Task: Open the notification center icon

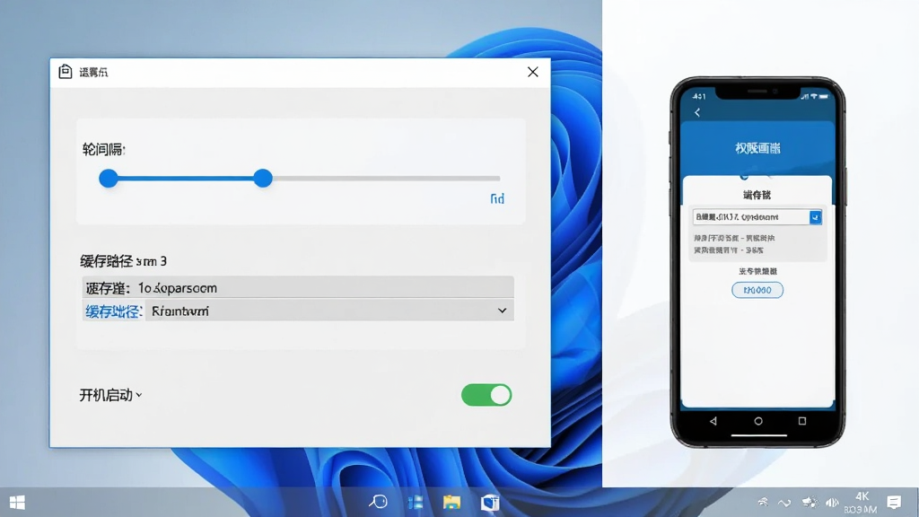Action: click(x=894, y=503)
